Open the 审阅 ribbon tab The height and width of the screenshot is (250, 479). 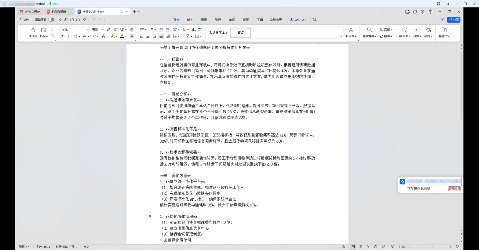[232, 20]
